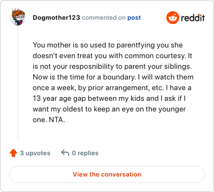Click the sentence "Now is the time for a boundary"

pos(83,77)
